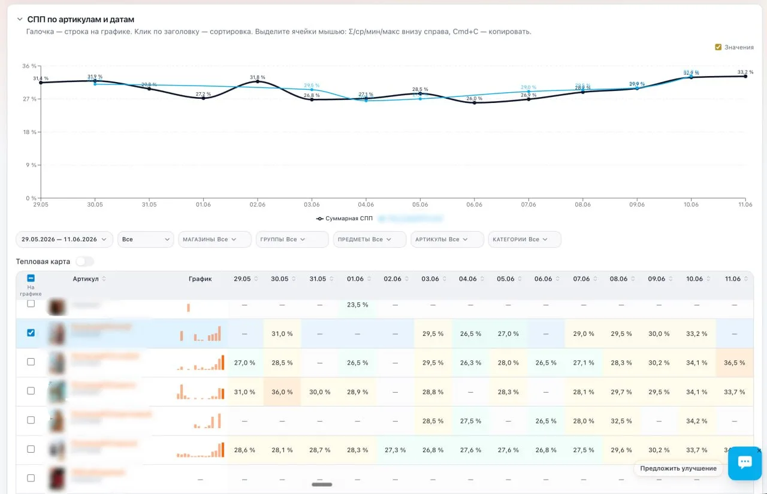767x494 pixels.
Task: Click the Суммарная СПП legend marker
Action: (x=321, y=219)
